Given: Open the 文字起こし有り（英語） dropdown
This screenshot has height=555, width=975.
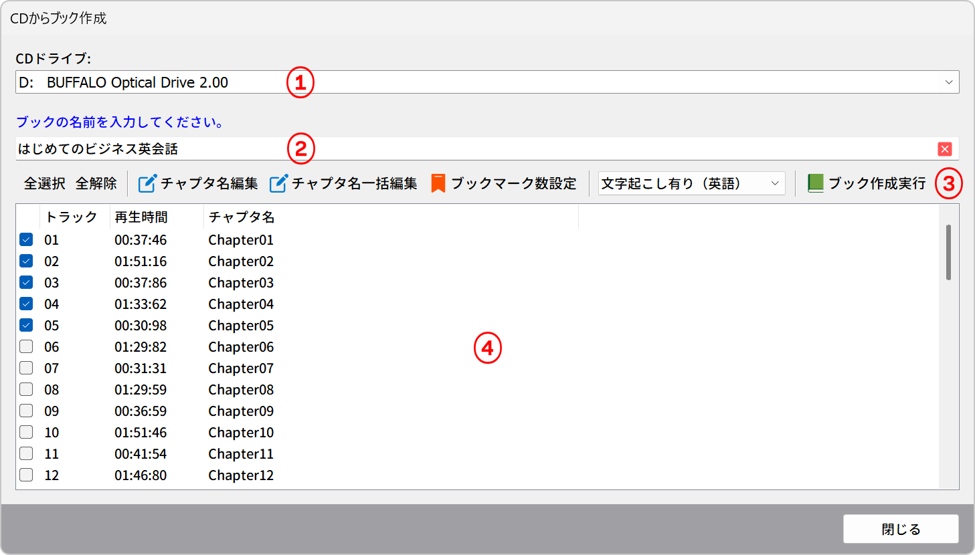Looking at the screenshot, I should click(x=692, y=183).
